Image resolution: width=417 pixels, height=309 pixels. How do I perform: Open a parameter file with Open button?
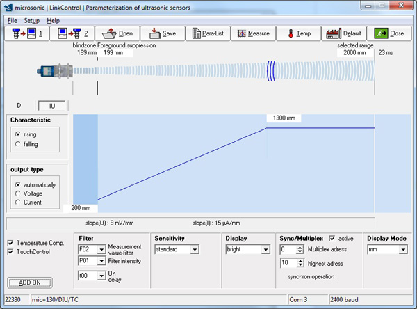[117, 33]
